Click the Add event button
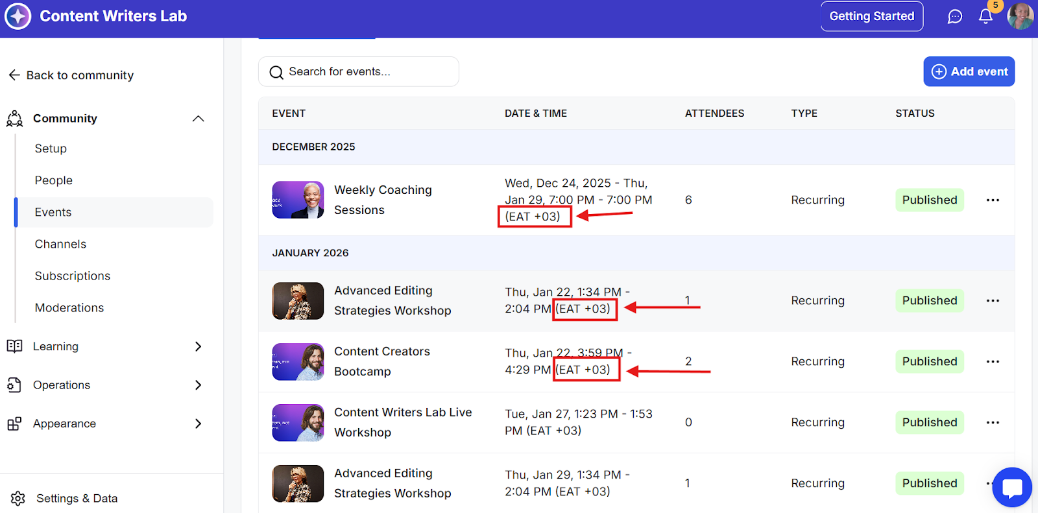The height and width of the screenshot is (513, 1038). (969, 71)
